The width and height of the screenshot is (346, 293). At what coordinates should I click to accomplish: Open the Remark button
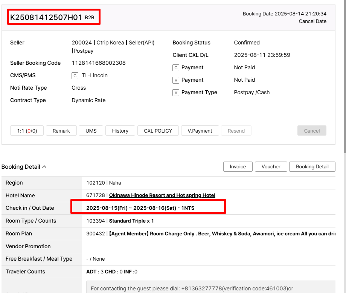point(61,131)
